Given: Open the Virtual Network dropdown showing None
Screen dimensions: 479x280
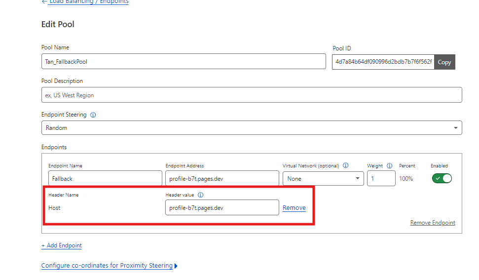Looking at the screenshot, I should pos(323,179).
